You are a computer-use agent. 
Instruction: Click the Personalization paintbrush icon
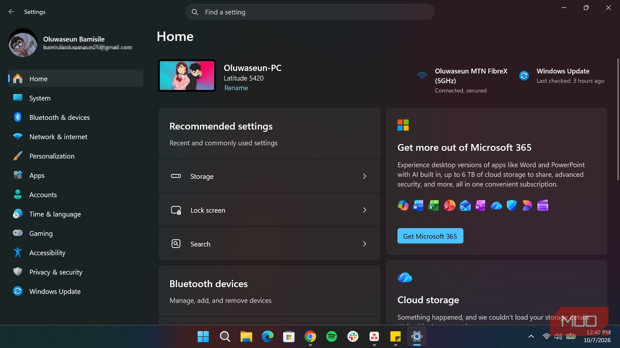coord(18,156)
